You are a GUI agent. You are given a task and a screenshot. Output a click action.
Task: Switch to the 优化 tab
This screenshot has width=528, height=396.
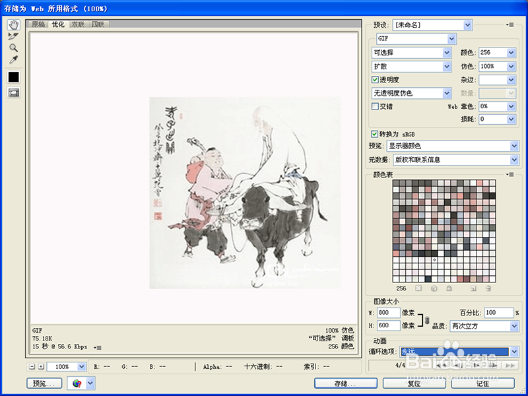pyautogui.click(x=58, y=24)
